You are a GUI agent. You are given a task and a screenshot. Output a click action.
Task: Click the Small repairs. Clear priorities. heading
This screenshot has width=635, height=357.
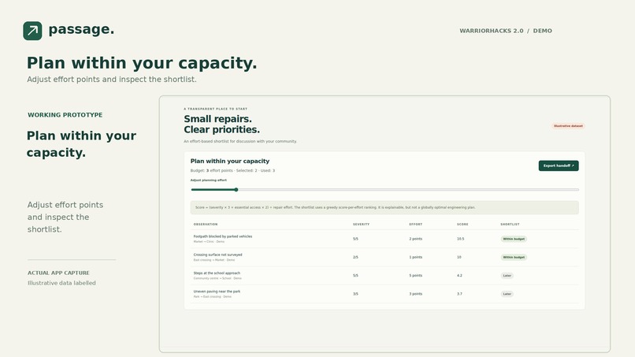tap(221, 124)
